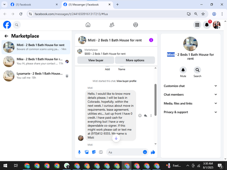This screenshot has height=170, width=227.
Task: Open the View buyer profile link
Action: pyautogui.click(x=126, y=81)
